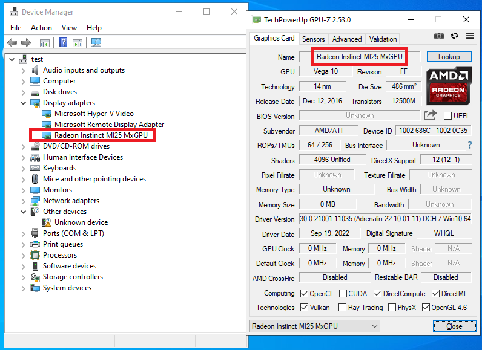Open the Action menu in Device Manager
Screen dimensions: 482x350
41,28
